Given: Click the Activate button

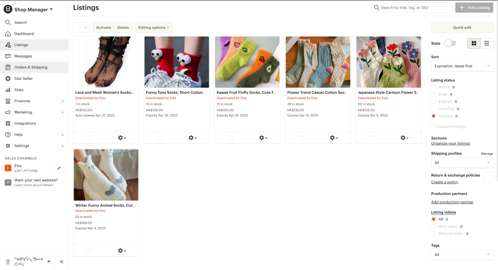Looking at the screenshot, I should 103,27.
